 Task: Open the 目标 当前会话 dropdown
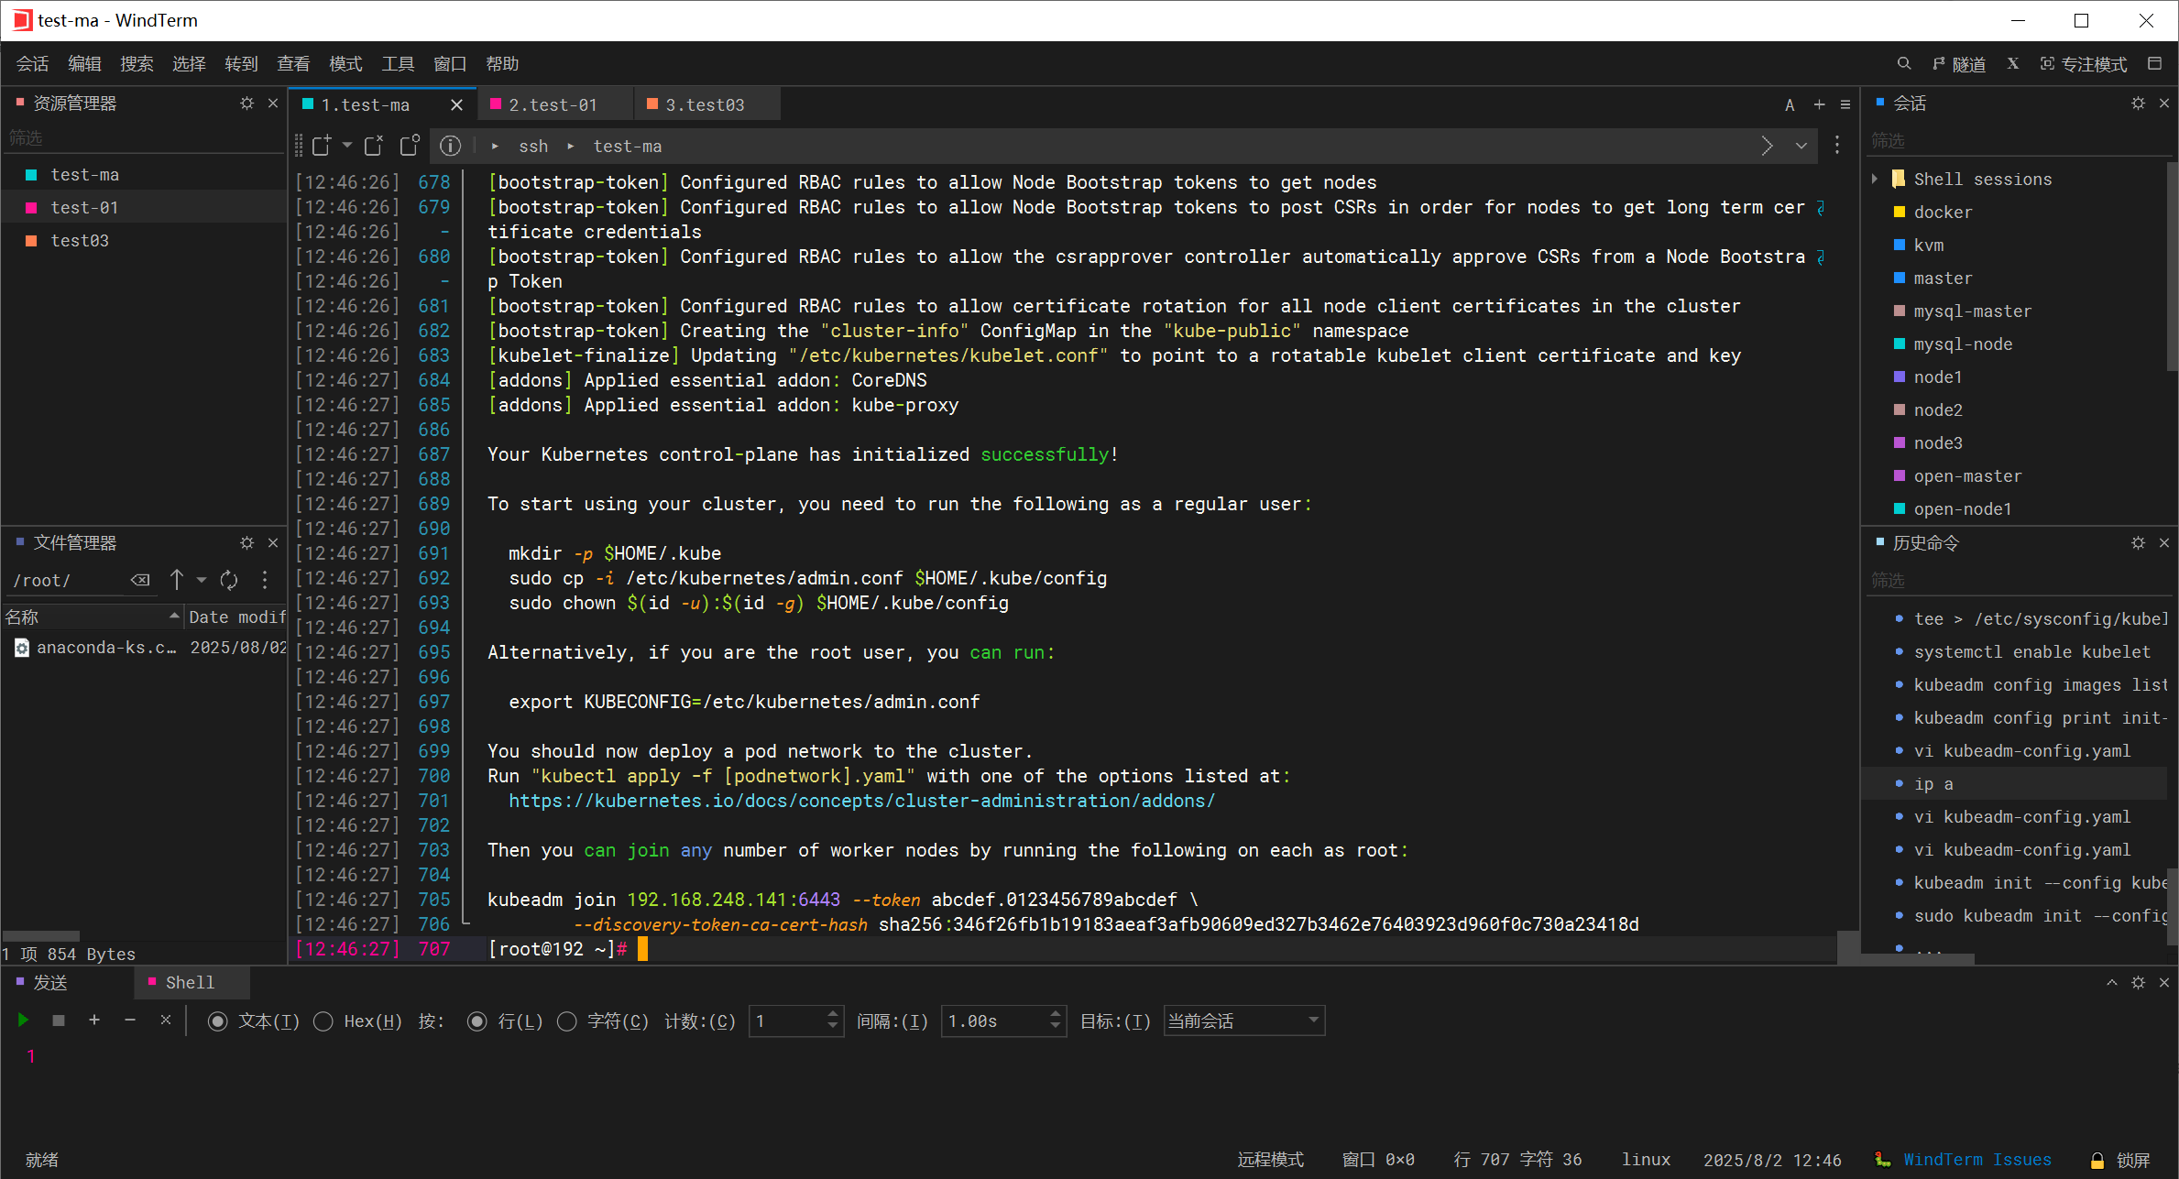[x=1243, y=1021]
